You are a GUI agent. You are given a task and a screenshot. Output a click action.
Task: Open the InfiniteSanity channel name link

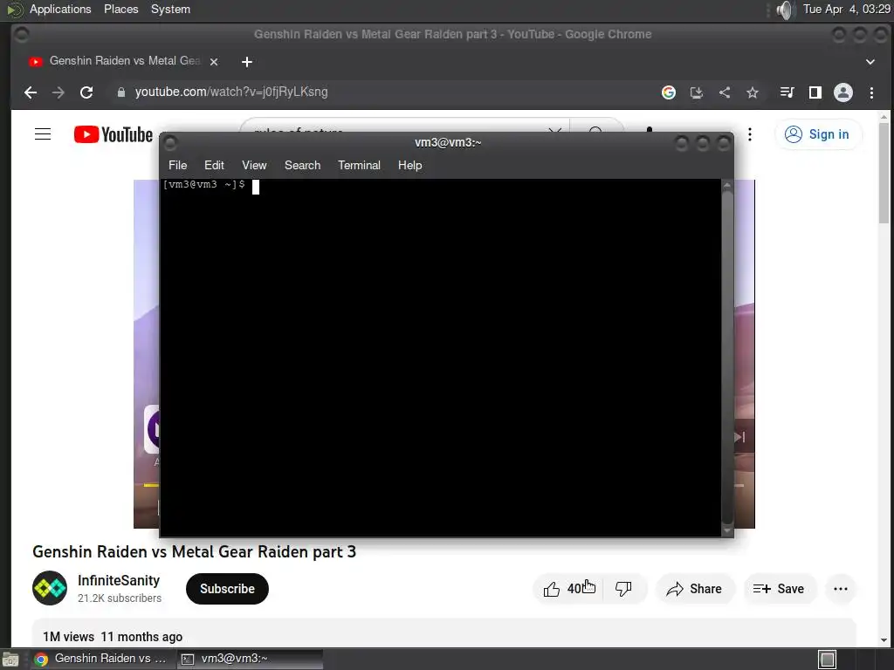click(x=119, y=580)
